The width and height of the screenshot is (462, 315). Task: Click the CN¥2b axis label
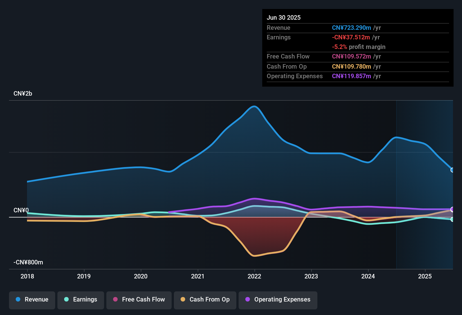[x=23, y=93]
